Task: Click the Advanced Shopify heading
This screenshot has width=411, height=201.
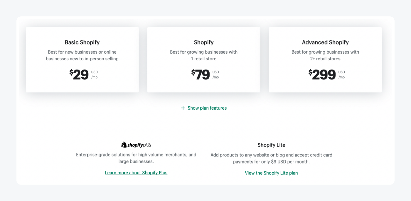Action: click(x=325, y=42)
